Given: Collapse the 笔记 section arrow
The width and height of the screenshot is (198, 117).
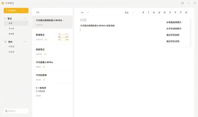Looking at the screenshot, I should [25, 18].
